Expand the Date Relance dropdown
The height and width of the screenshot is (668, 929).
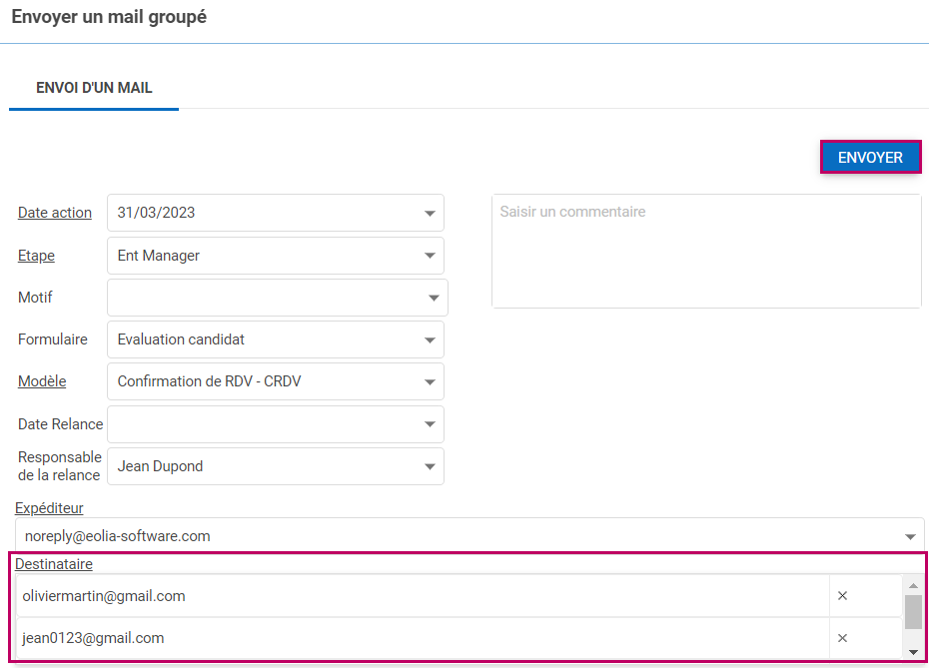[x=430, y=424]
